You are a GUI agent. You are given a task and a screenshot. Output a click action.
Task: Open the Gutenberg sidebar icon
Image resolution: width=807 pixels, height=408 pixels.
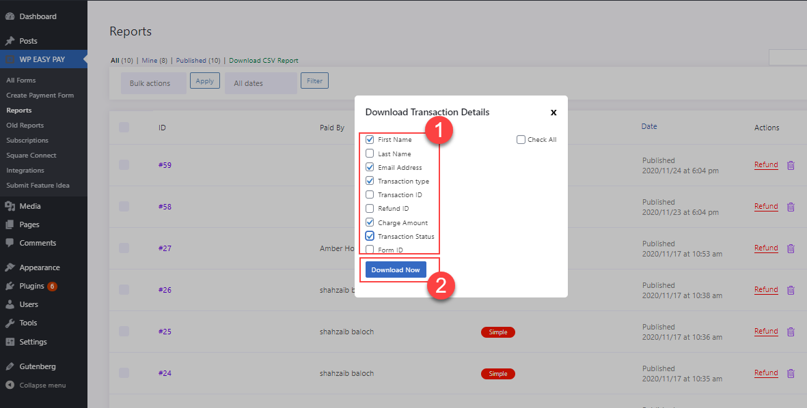[10, 366]
